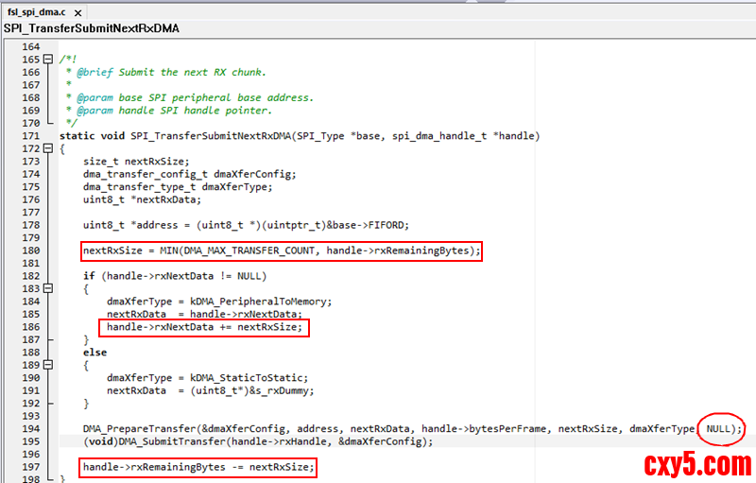Click line number 197 in the gutter
Viewport: 756px width, 483px height.
(x=31, y=467)
